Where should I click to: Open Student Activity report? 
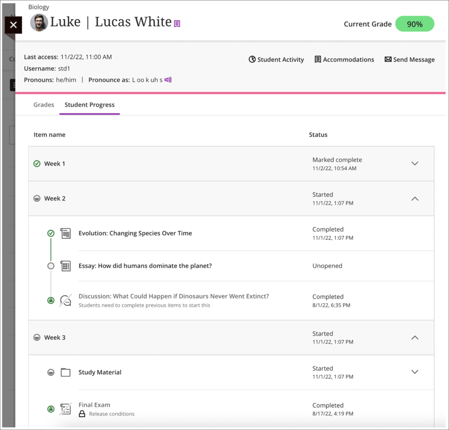[x=276, y=59]
